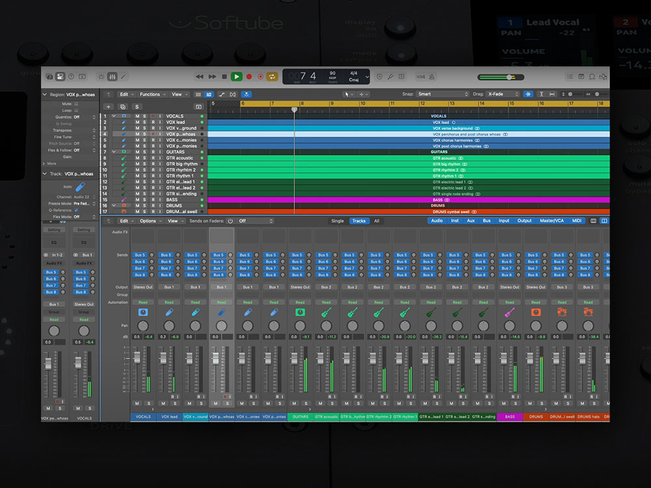The width and height of the screenshot is (651, 488).
Task: Click the Stop transport button
Action: point(224,77)
